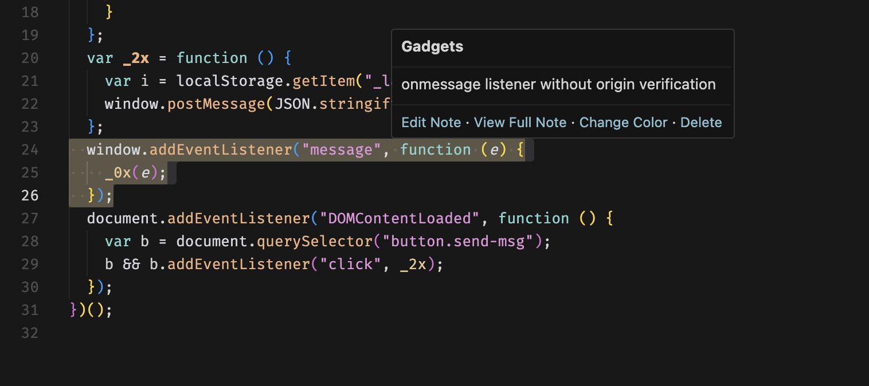Select the onmessage listener note text
This screenshot has width=869, height=386.
click(558, 84)
